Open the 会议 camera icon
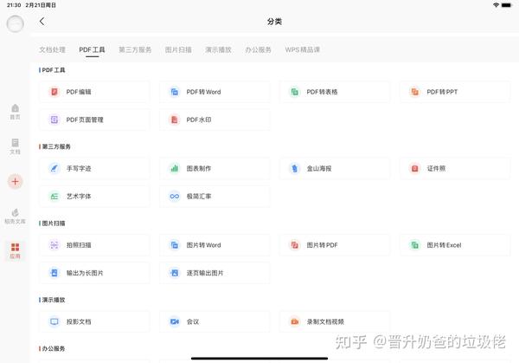 click(175, 321)
